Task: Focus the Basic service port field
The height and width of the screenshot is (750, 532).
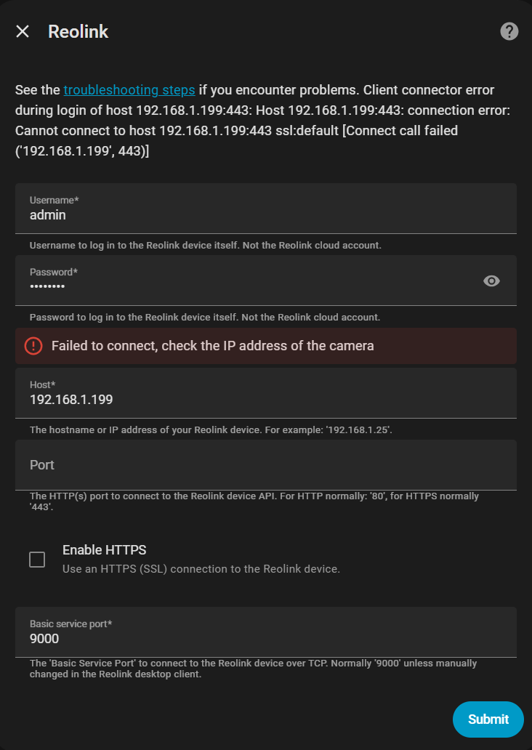Action: [265, 639]
